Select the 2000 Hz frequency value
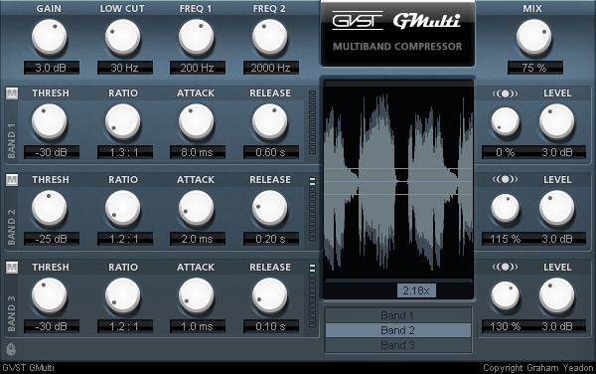 pyautogui.click(x=271, y=68)
